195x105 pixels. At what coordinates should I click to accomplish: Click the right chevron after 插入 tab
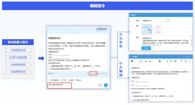(x=153, y=61)
